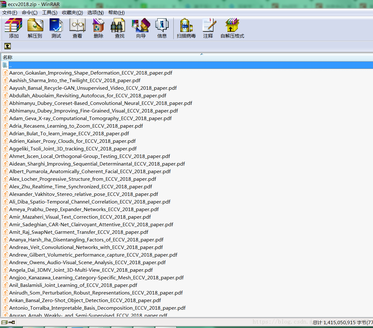Open the 收藏夹(O) menu

pos(72,12)
